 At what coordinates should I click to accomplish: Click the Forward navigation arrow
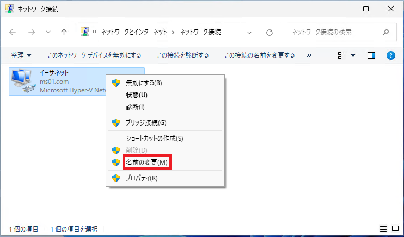coord(32,32)
